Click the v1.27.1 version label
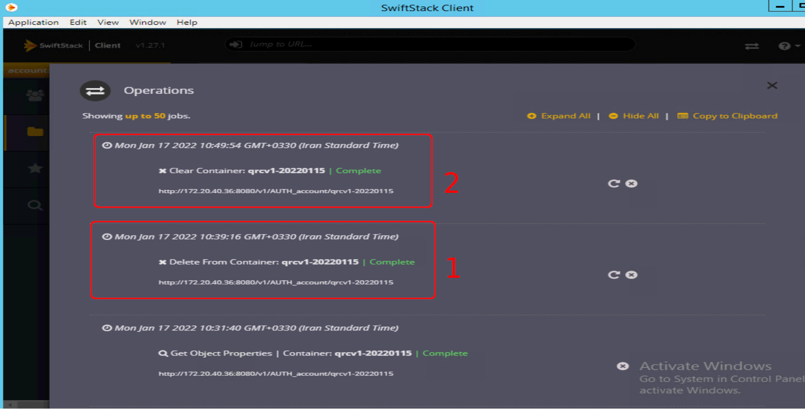This screenshot has width=805, height=409. click(x=150, y=45)
